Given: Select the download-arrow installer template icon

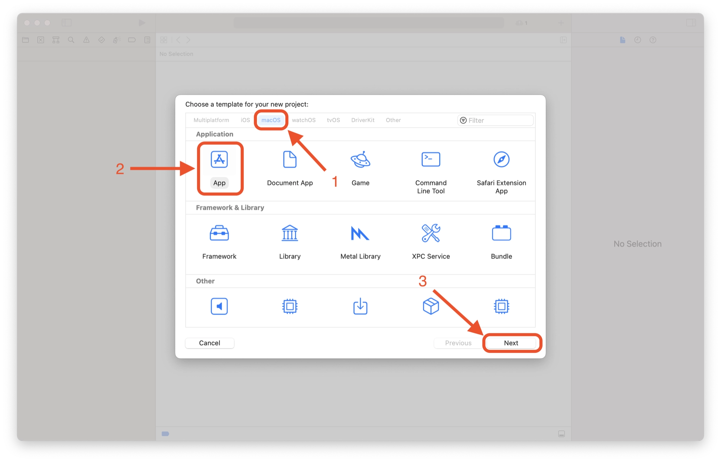Looking at the screenshot, I should pos(360,306).
